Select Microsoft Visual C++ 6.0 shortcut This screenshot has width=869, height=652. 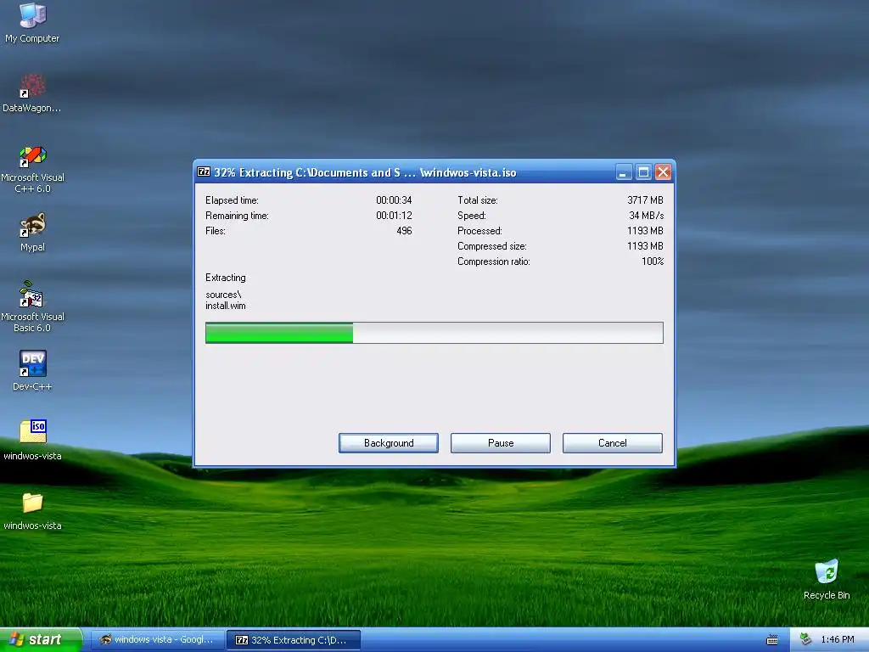pyautogui.click(x=32, y=169)
